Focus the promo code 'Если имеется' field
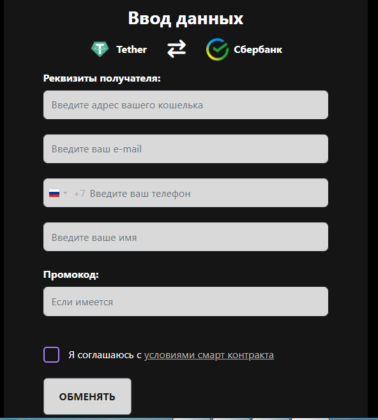The image size is (378, 420). coord(186,301)
